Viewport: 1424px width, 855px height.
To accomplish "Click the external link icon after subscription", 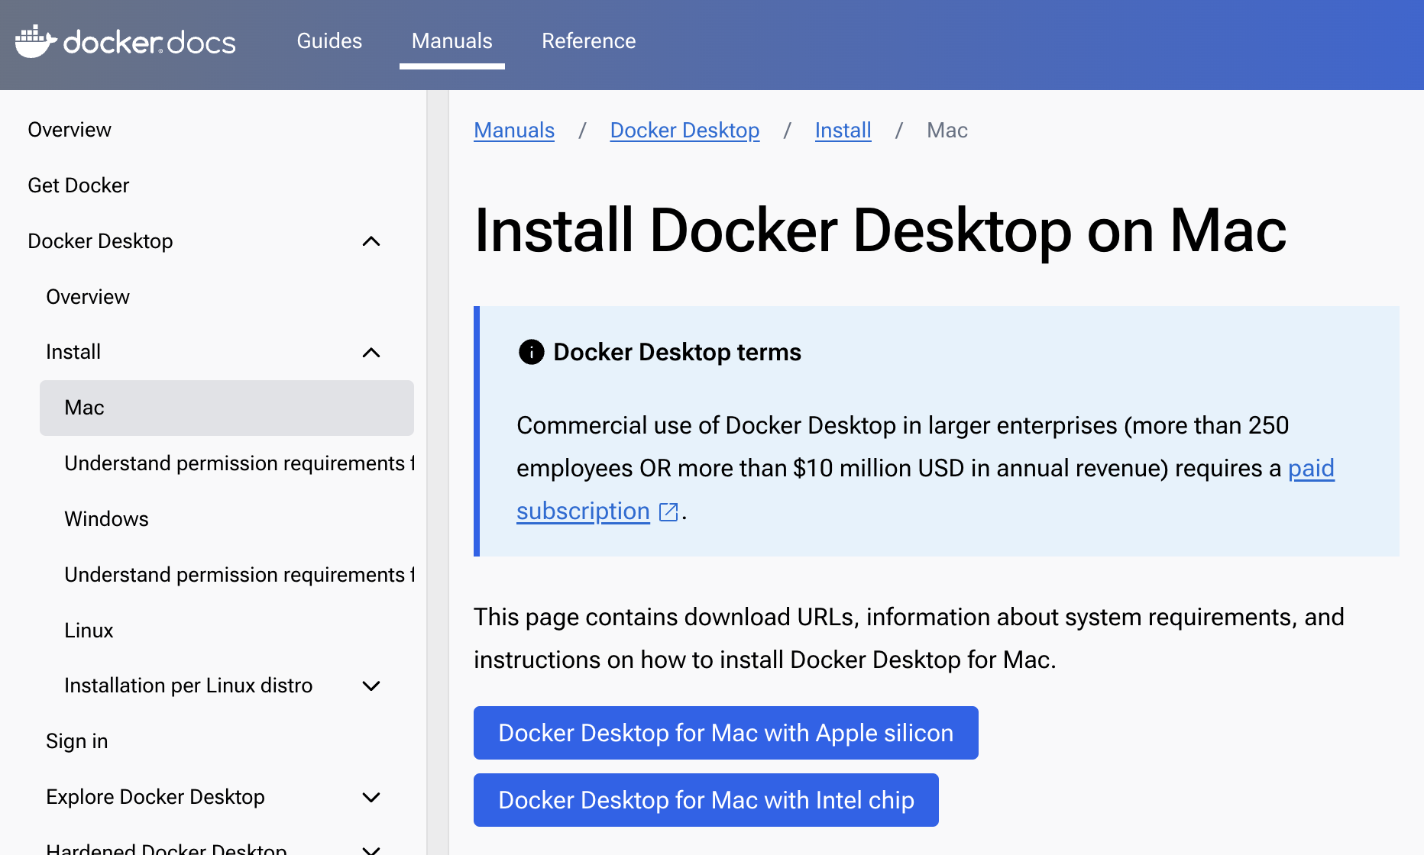I will [x=668, y=511].
